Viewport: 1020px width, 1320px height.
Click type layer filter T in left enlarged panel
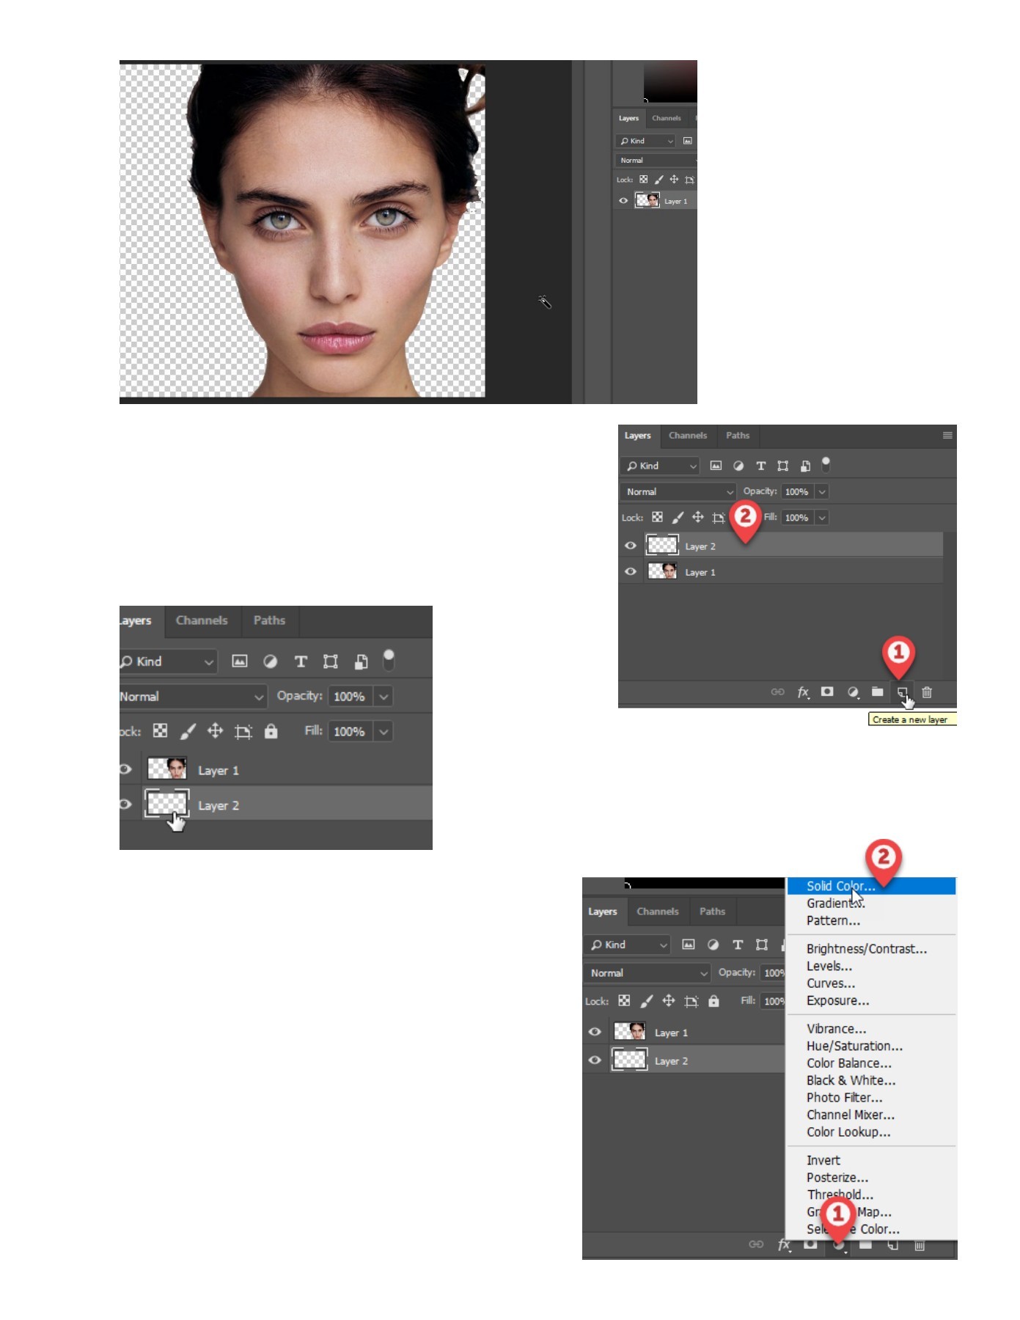[x=301, y=661]
